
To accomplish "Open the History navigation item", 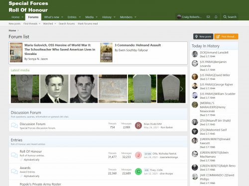I will click(107, 17).
